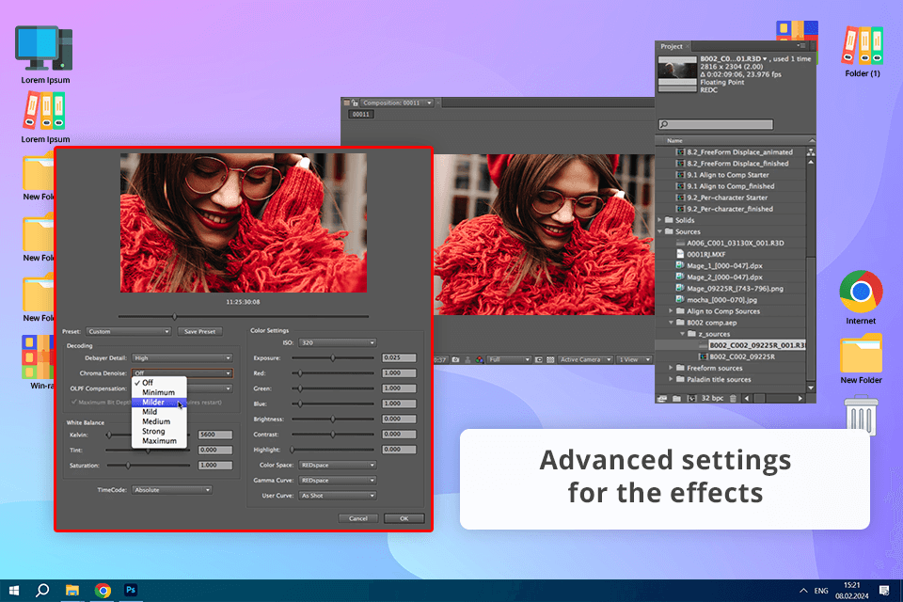
Task: Open the Windows Start menu
Action: click(14, 591)
